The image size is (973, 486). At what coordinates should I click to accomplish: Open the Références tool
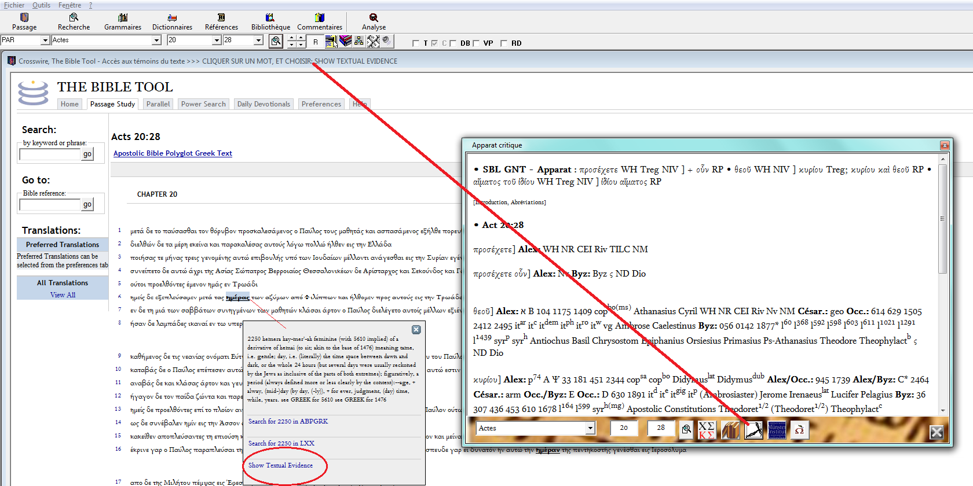tap(221, 22)
